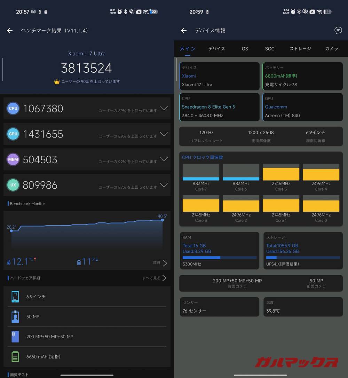The width and height of the screenshot is (348, 378).
Task: Tap the Core 3 2745MHz clock bar
Action: (x=201, y=204)
